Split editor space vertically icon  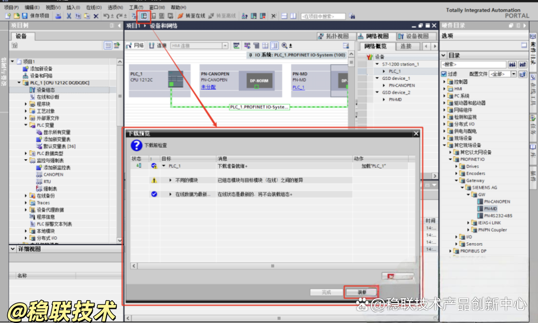click(293, 16)
